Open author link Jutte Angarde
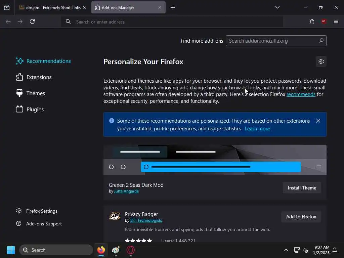The width and height of the screenshot is (344, 258). pos(126,191)
